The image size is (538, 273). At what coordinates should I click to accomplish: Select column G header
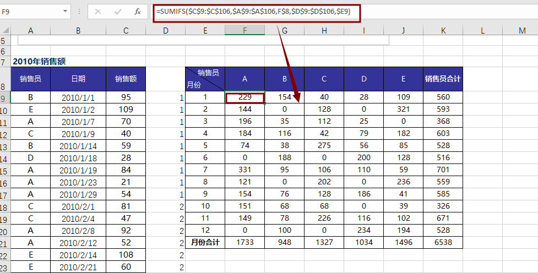tap(285, 30)
